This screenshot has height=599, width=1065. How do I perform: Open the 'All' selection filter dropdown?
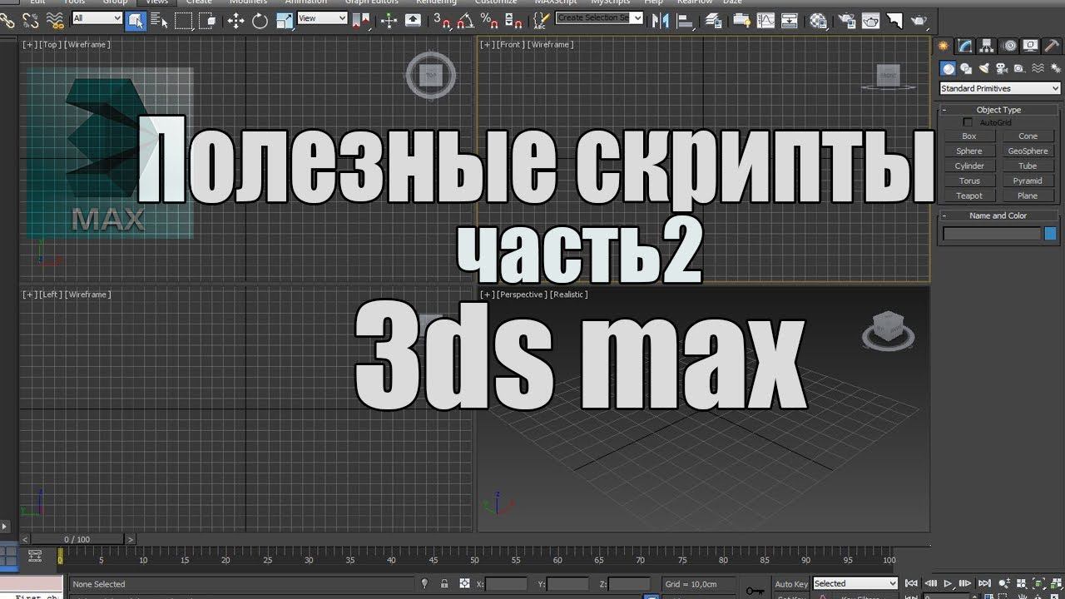(x=97, y=17)
